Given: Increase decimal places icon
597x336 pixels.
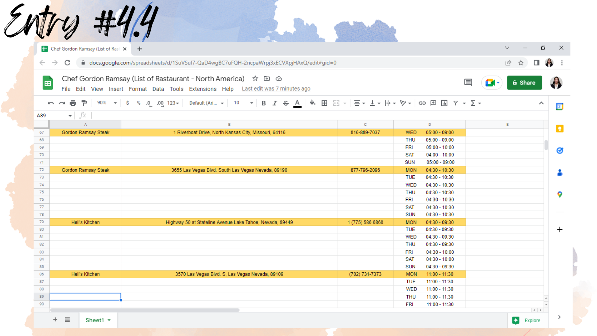Looking at the screenshot, I should tap(160, 103).
